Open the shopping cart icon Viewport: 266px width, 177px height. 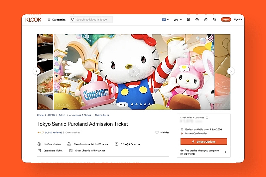(214, 20)
